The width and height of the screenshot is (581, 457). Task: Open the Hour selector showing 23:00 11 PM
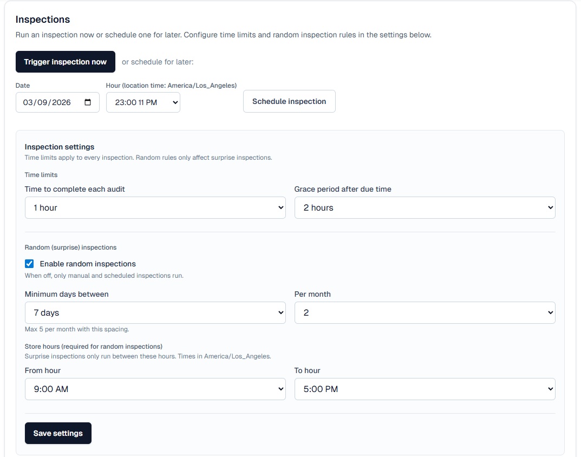pyautogui.click(x=143, y=101)
